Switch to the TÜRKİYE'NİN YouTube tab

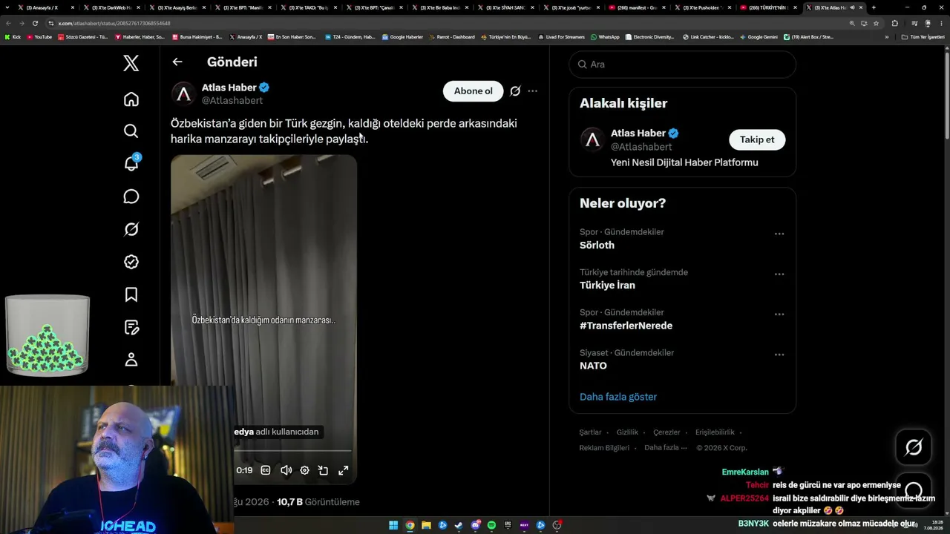point(768,7)
